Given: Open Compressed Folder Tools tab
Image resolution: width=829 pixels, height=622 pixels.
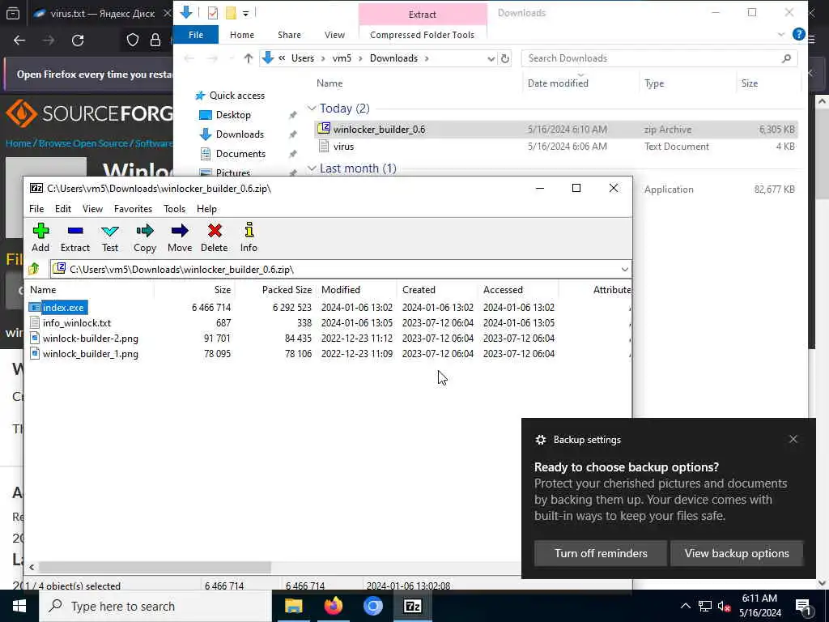Looking at the screenshot, I should 422,35.
